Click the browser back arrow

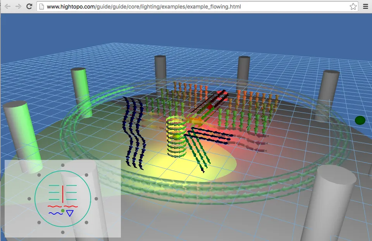[7, 6]
